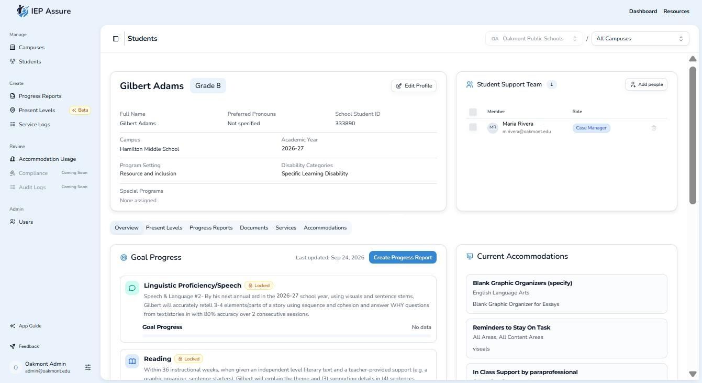Click the Audit Logs item in the sidebar
This screenshot has height=383, width=702.
[32, 188]
